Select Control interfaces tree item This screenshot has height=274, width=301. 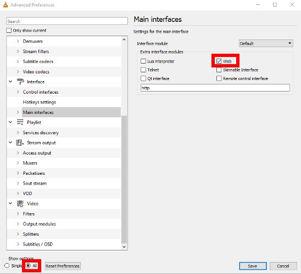tap(41, 92)
